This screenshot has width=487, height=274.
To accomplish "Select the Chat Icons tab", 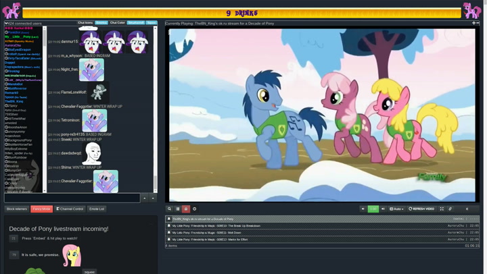I will pyautogui.click(x=85, y=23).
